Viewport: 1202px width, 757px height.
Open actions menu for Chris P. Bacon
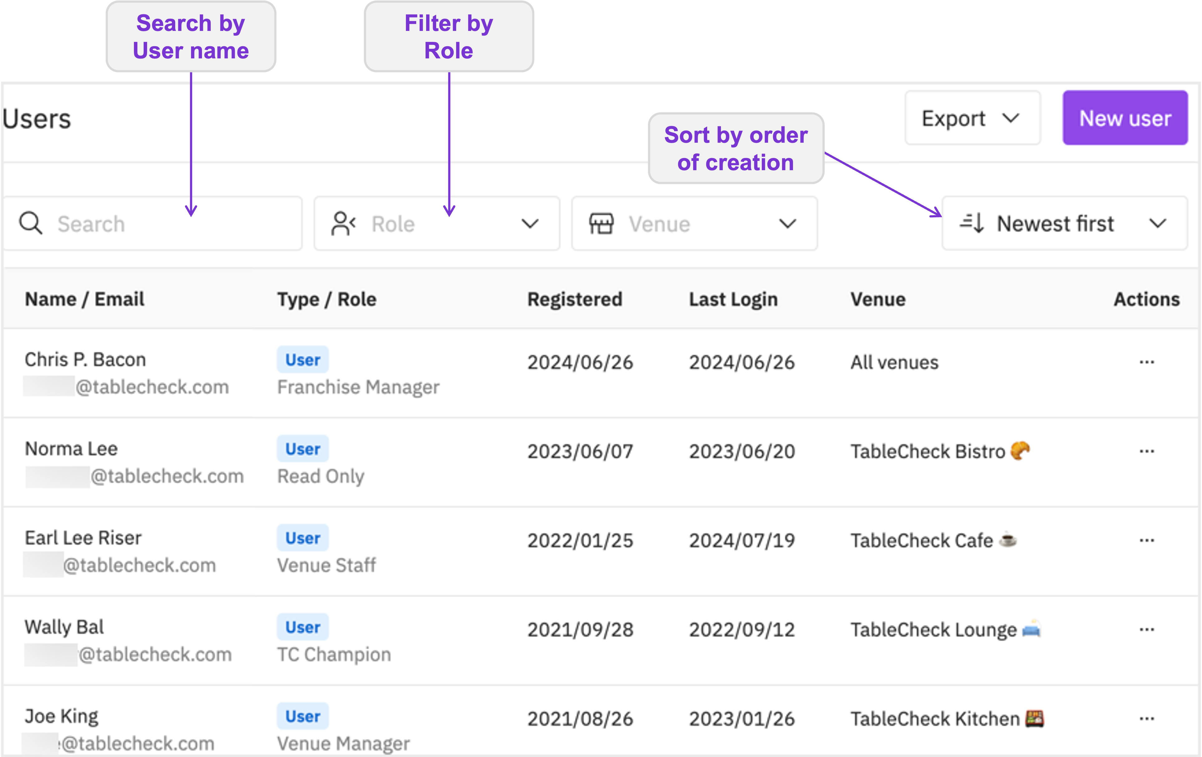[1147, 362]
